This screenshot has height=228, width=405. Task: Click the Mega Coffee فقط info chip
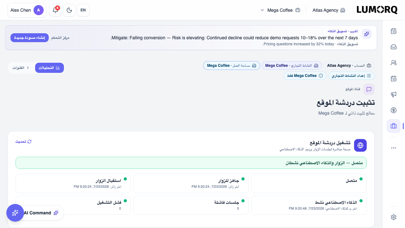(305, 76)
